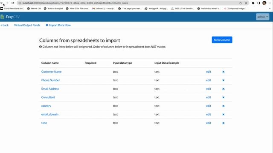The image size is (273, 153).
Task: Click the New Column button
Action: tap(222, 40)
